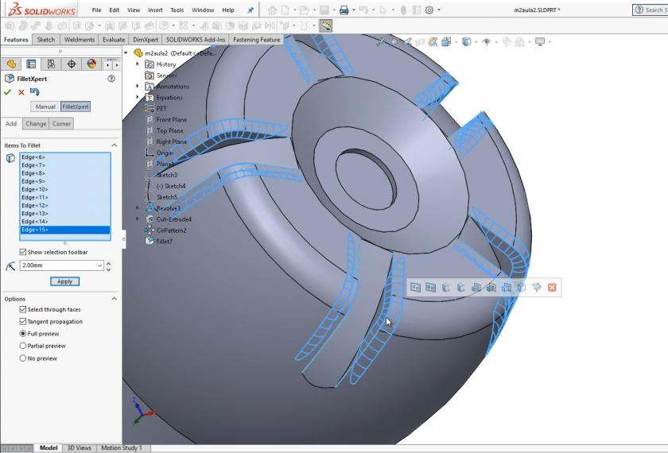This screenshot has height=453, width=668.
Task: Select the Partial preview radio button
Action: [24, 346]
